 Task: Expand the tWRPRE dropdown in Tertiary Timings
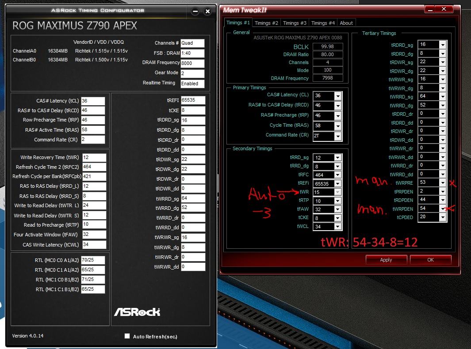tap(443, 182)
